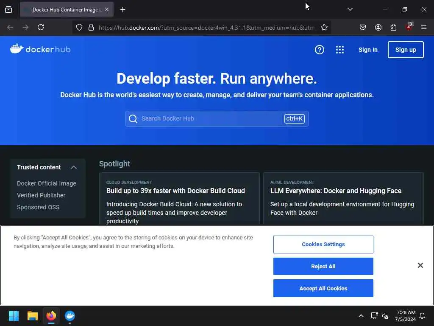The width and height of the screenshot is (434, 326).
Task: Accept all cookies
Action: coord(323,288)
